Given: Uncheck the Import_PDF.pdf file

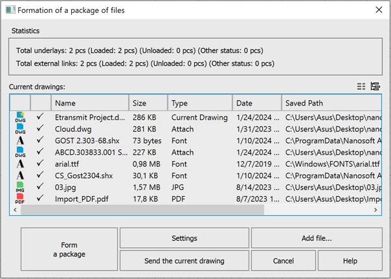Looking at the screenshot, I should click(40, 198).
